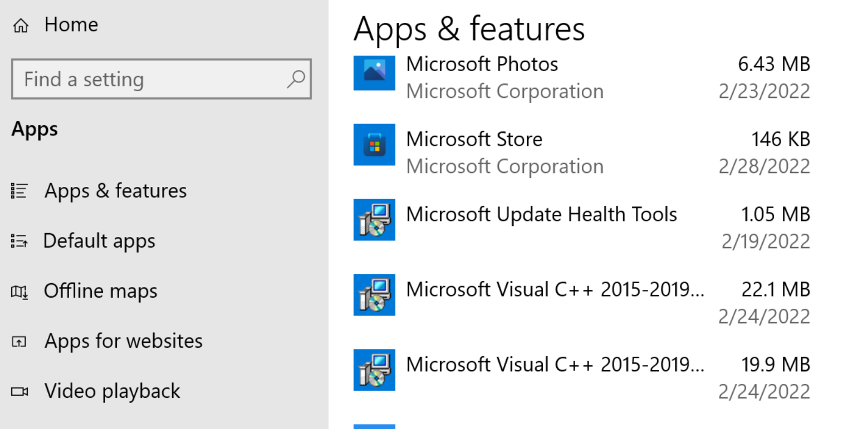Screen dimensions: 843x429
Task: Click the 2/19/2022 install date
Action: pyautogui.click(x=766, y=241)
